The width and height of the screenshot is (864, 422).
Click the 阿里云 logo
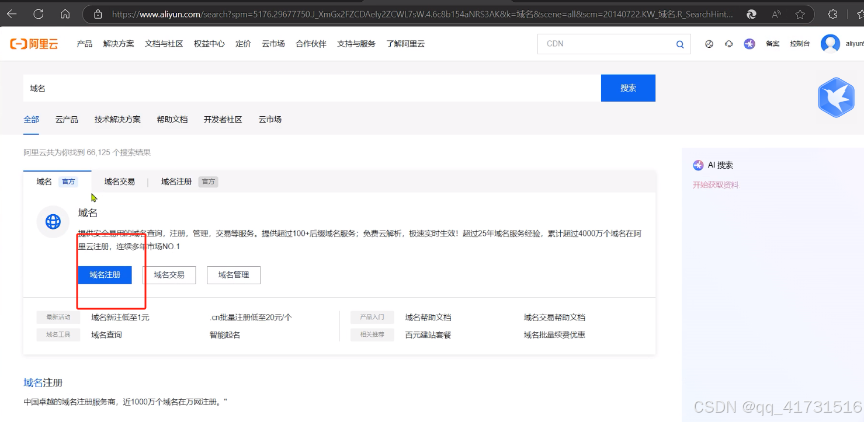click(34, 44)
